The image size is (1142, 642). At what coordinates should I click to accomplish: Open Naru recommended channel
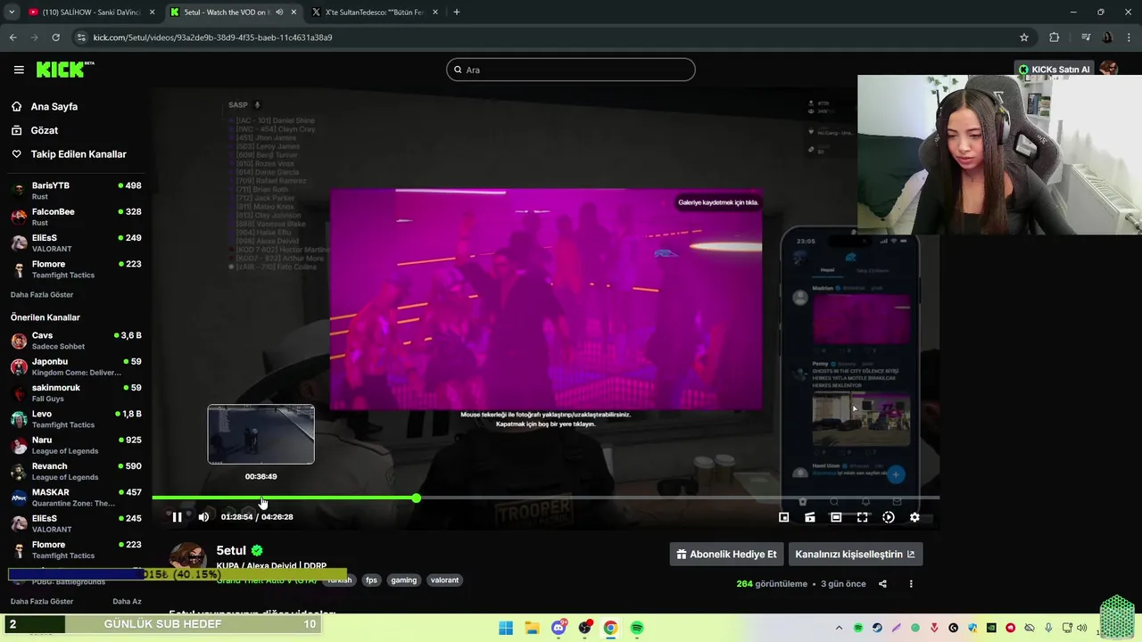(x=76, y=445)
